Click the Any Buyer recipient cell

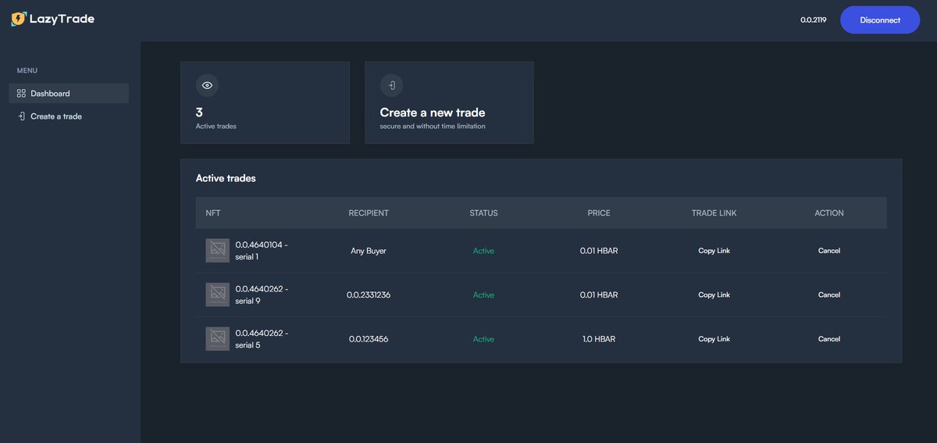369,251
